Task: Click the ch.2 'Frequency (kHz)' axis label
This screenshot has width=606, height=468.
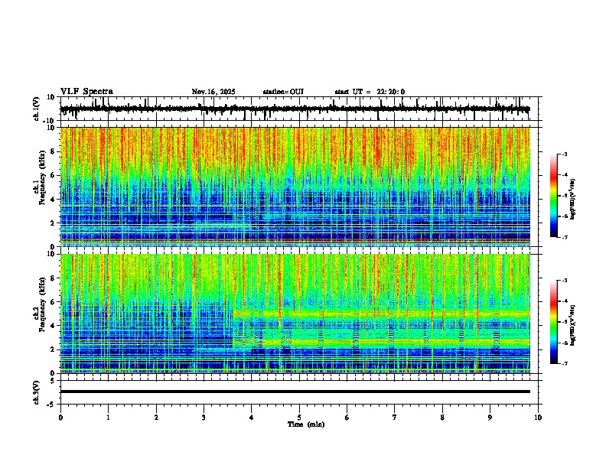Action: [x=42, y=304]
